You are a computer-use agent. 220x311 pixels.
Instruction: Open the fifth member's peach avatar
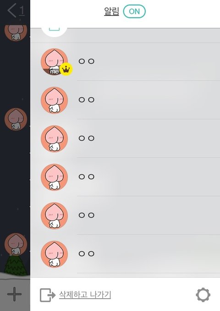pyautogui.click(x=54, y=216)
